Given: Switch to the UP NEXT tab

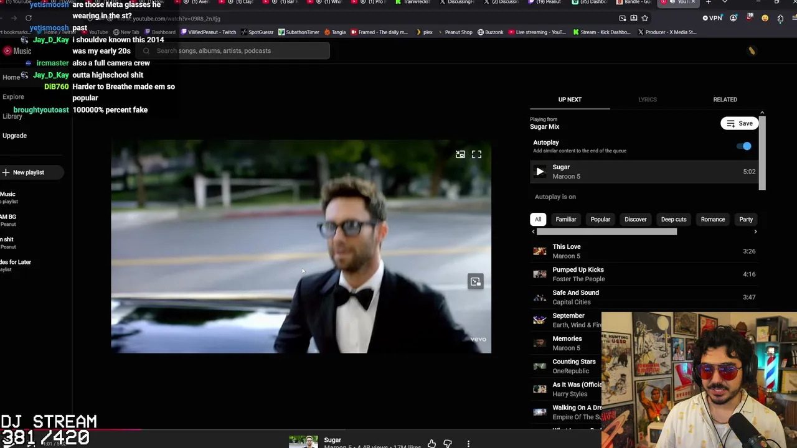Looking at the screenshot, I should 570,100.
